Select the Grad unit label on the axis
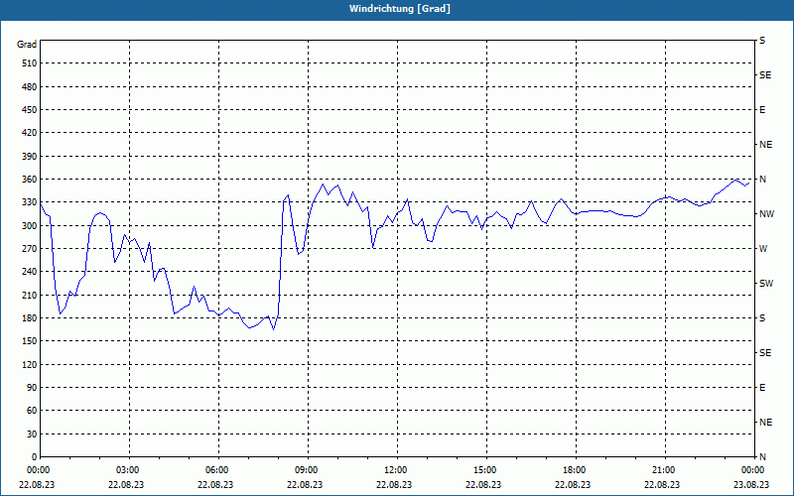The width and height of the screenshot is (794, 496). coord(27,45)
